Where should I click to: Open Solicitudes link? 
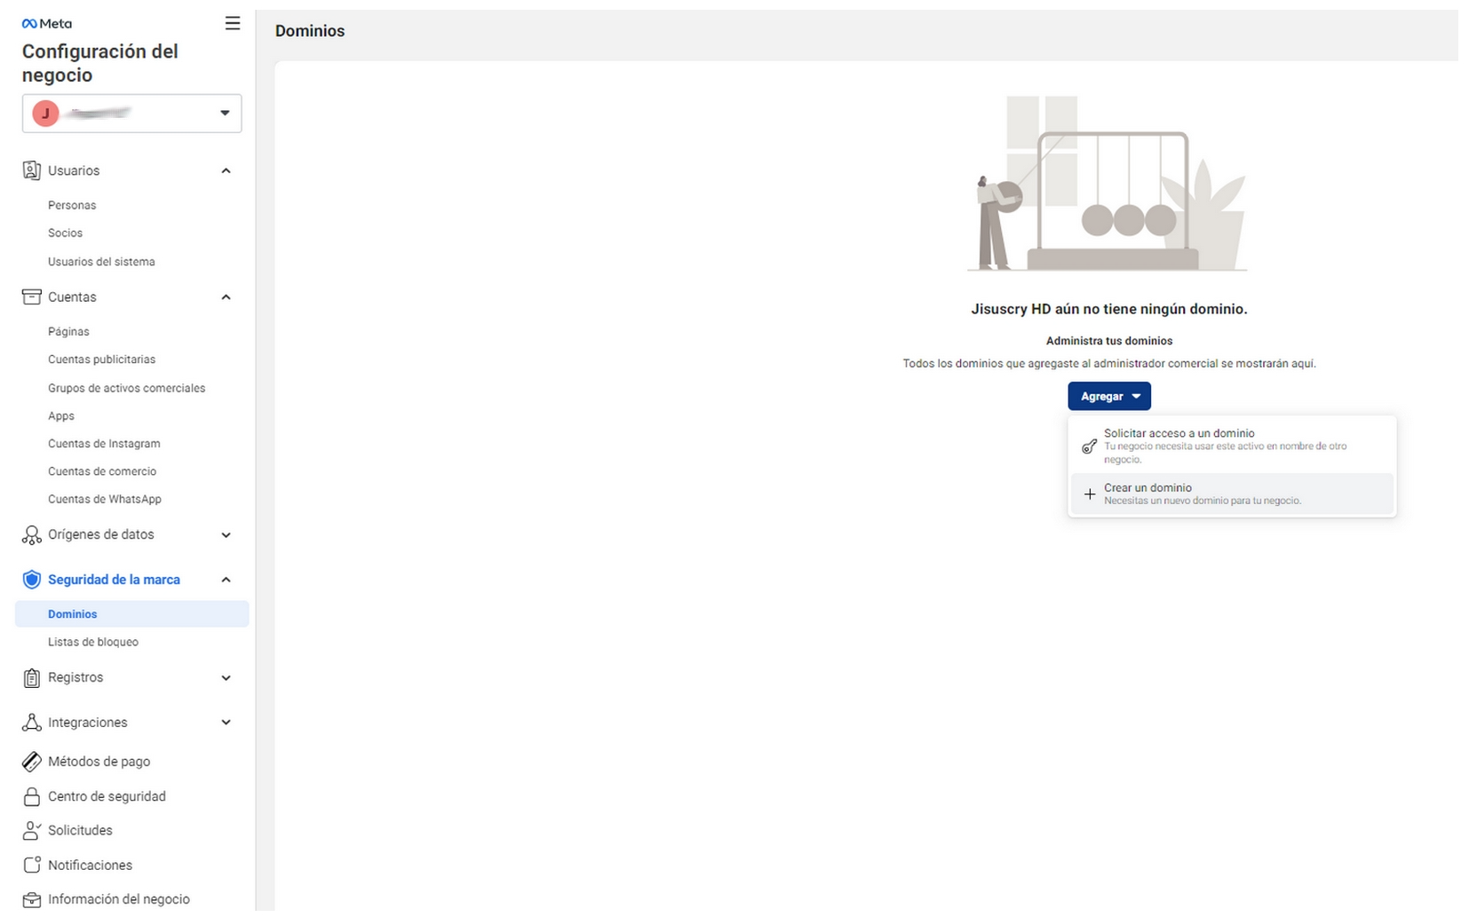point(80,830)
